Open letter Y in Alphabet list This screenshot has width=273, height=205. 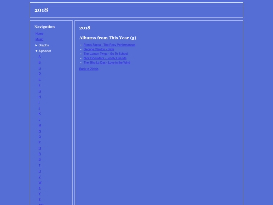40,194
